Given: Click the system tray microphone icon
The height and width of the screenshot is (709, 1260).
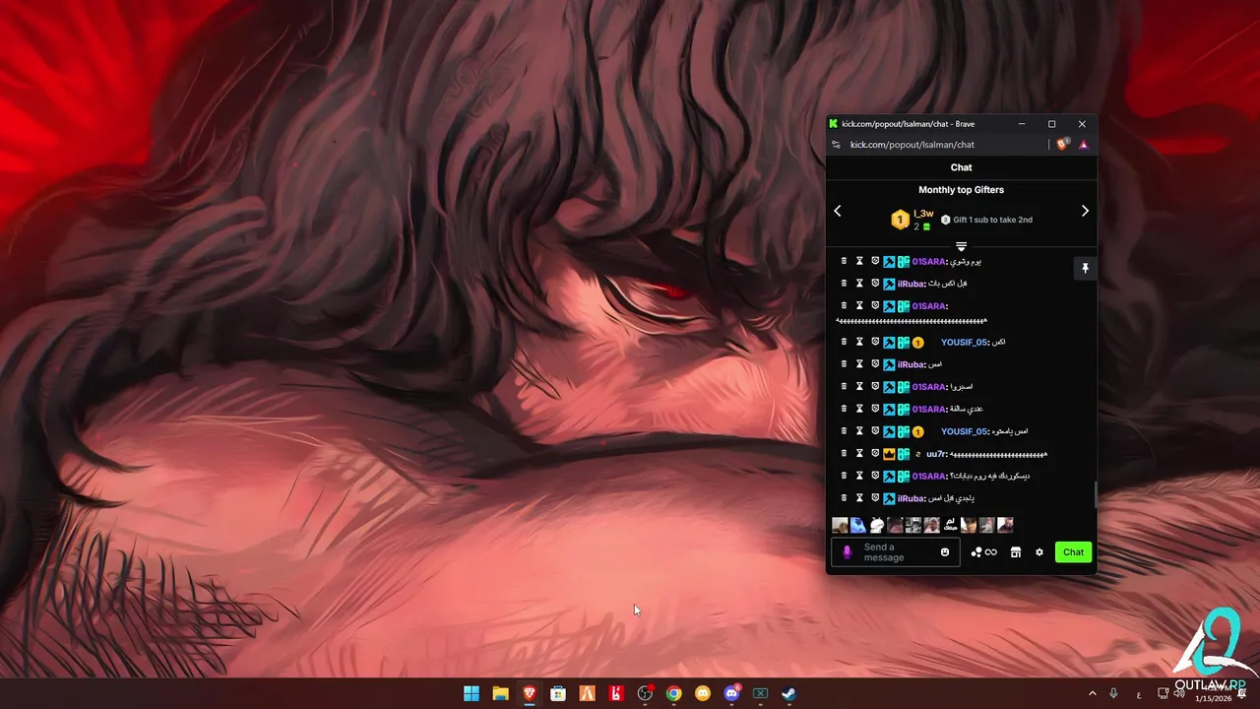Looking at the screenshot, I should point(1113,693).
